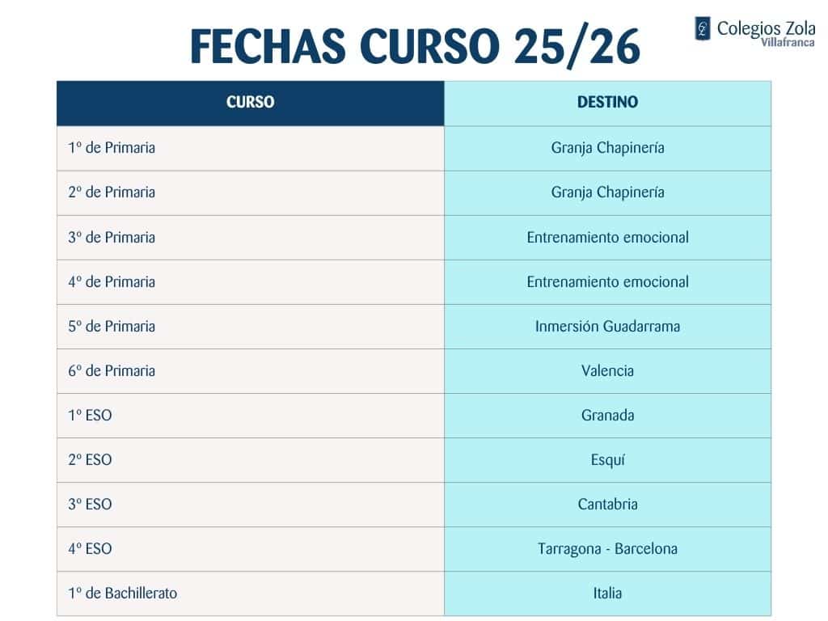This screenshot has width=828, height=621.
Task: Click the DESTINO column header
Action: coord(607,103)
